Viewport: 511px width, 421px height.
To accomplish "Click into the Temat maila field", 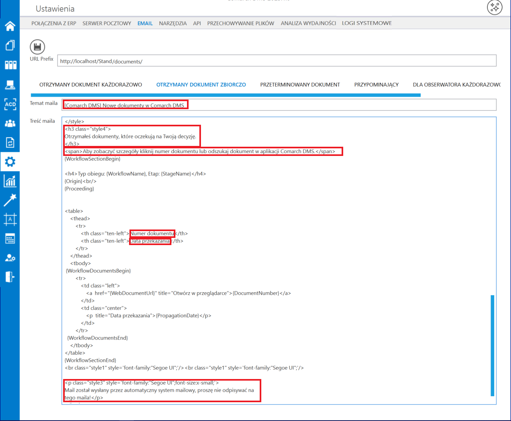I will tap(279, 105).
